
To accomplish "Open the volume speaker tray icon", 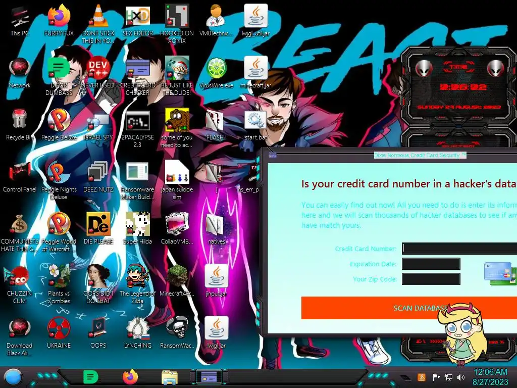I will tap(461, 377).
